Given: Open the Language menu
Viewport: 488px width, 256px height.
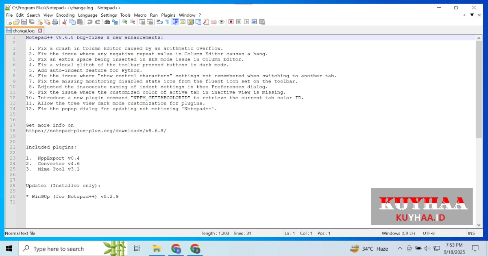Looking at the screenshot, I should pos(87,15).
